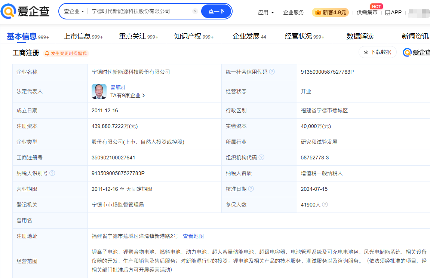Click industry value 研究和试验发展

[x=319, y=142]
